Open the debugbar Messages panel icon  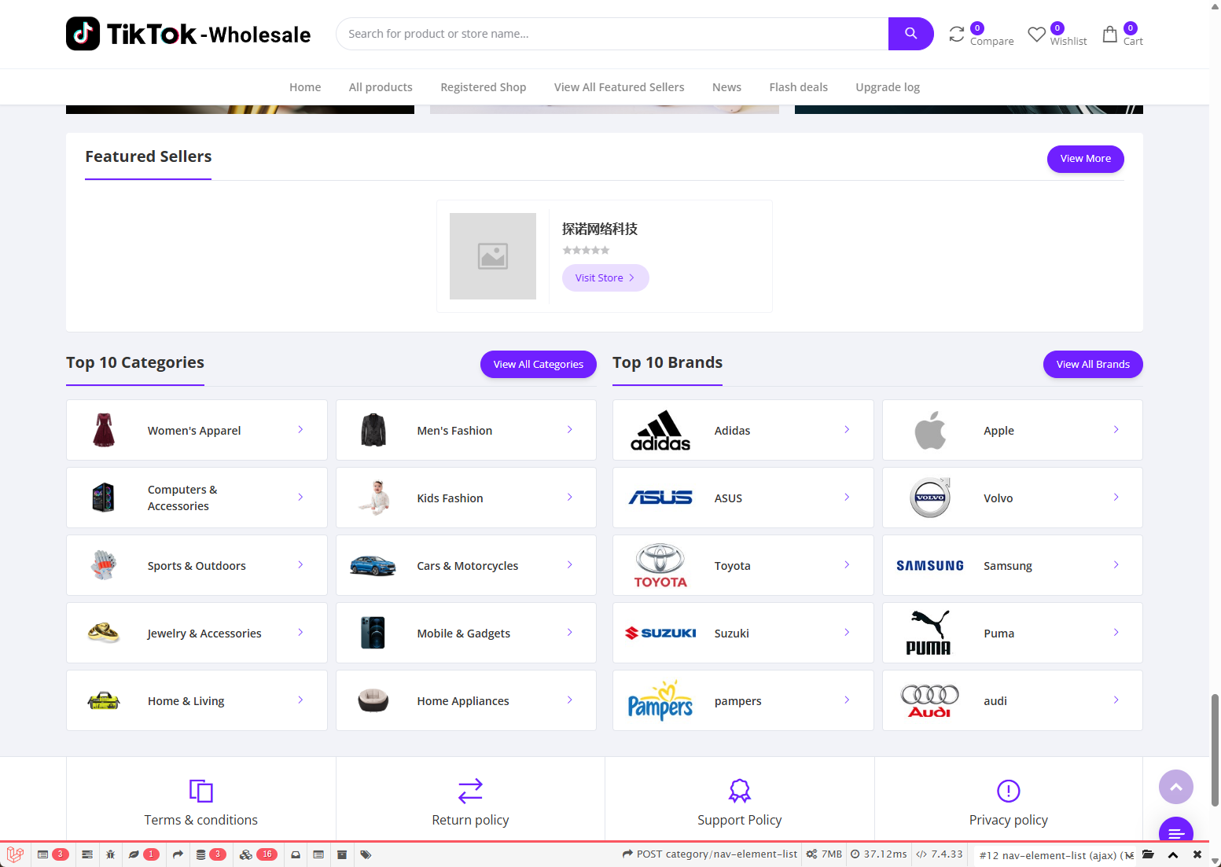pyautogui.click(x=43, y=854)
